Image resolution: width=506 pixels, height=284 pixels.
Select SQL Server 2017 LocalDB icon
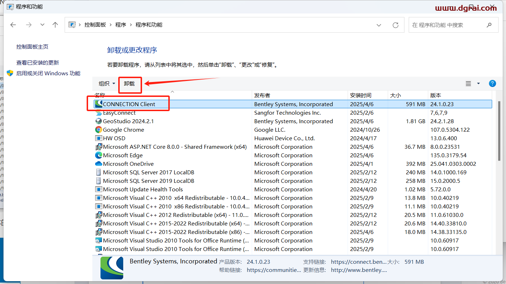pos(99,172)
